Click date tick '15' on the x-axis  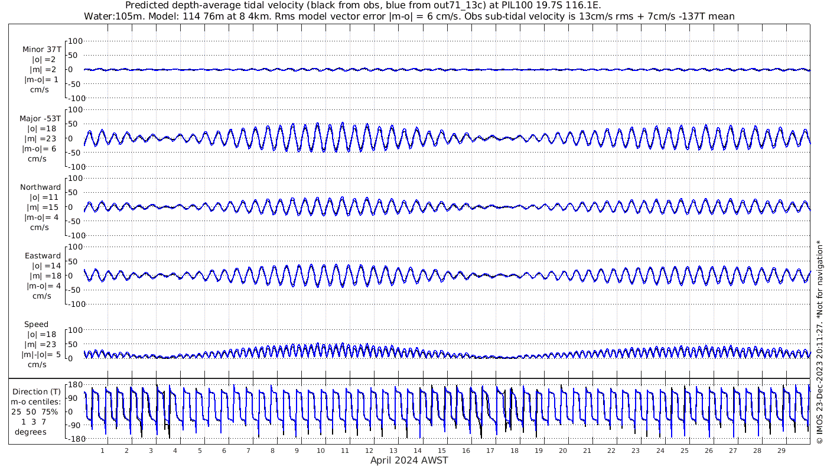click(442, 451)
